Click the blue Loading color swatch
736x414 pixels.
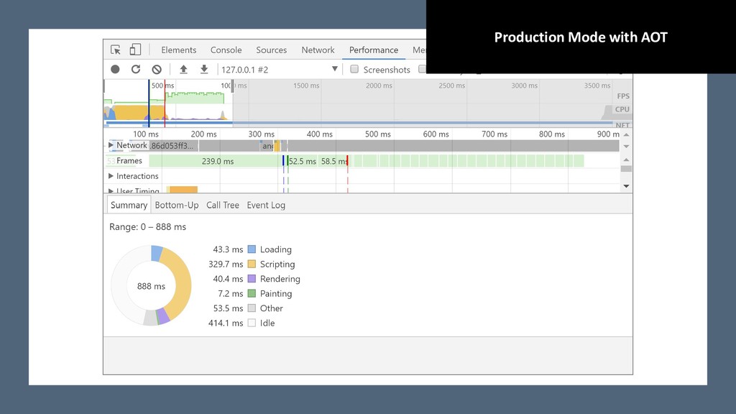pyautogui.click(x=252, y=249)
